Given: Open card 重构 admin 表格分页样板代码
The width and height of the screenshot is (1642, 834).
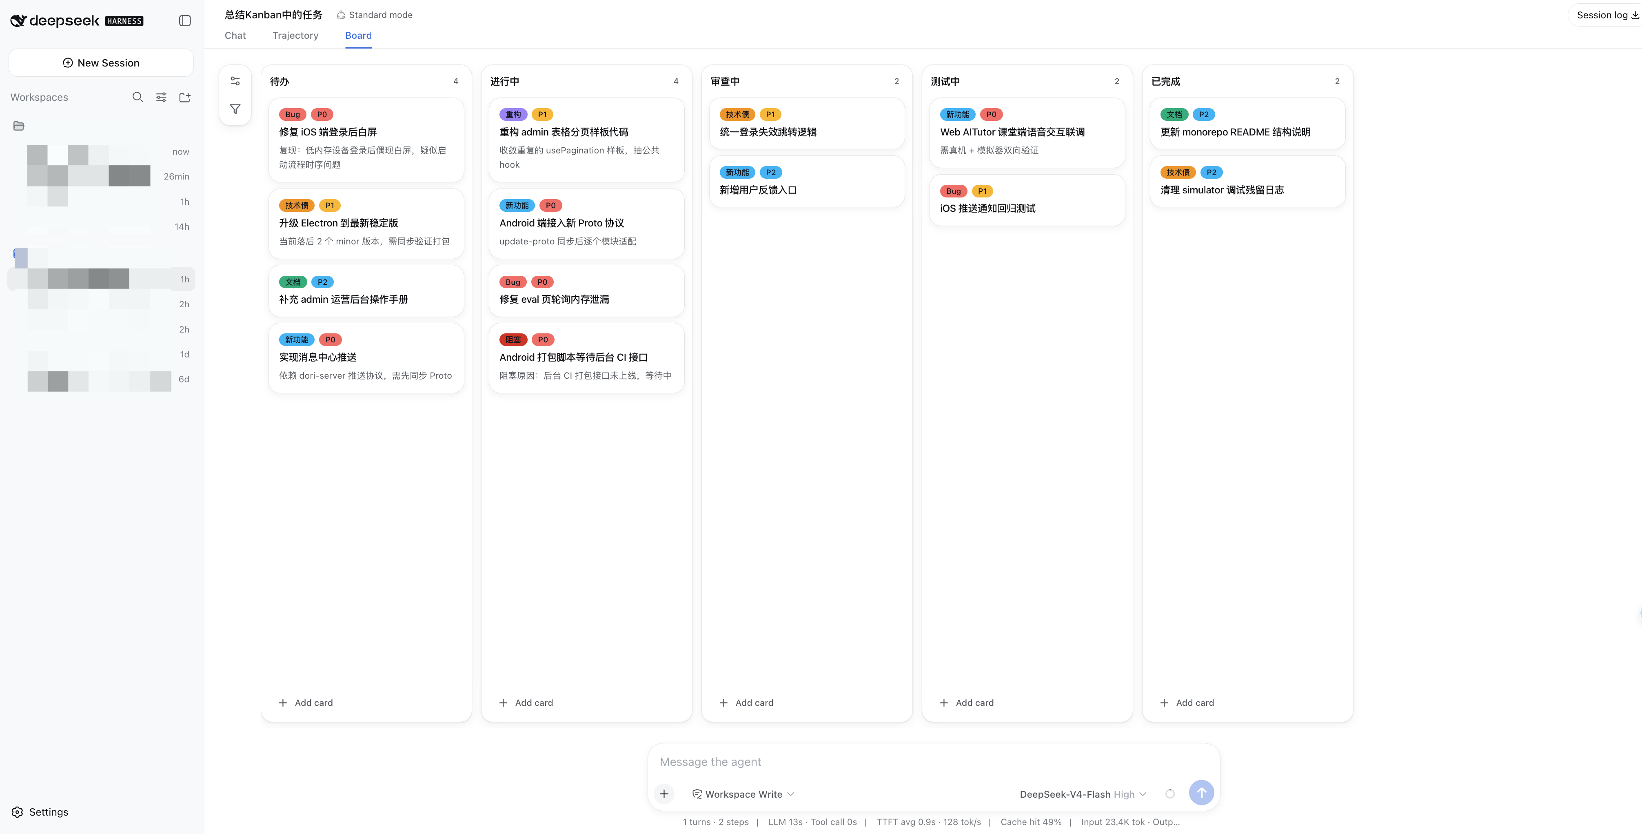Looking at the screenshot, I should (x=586, y=140).
